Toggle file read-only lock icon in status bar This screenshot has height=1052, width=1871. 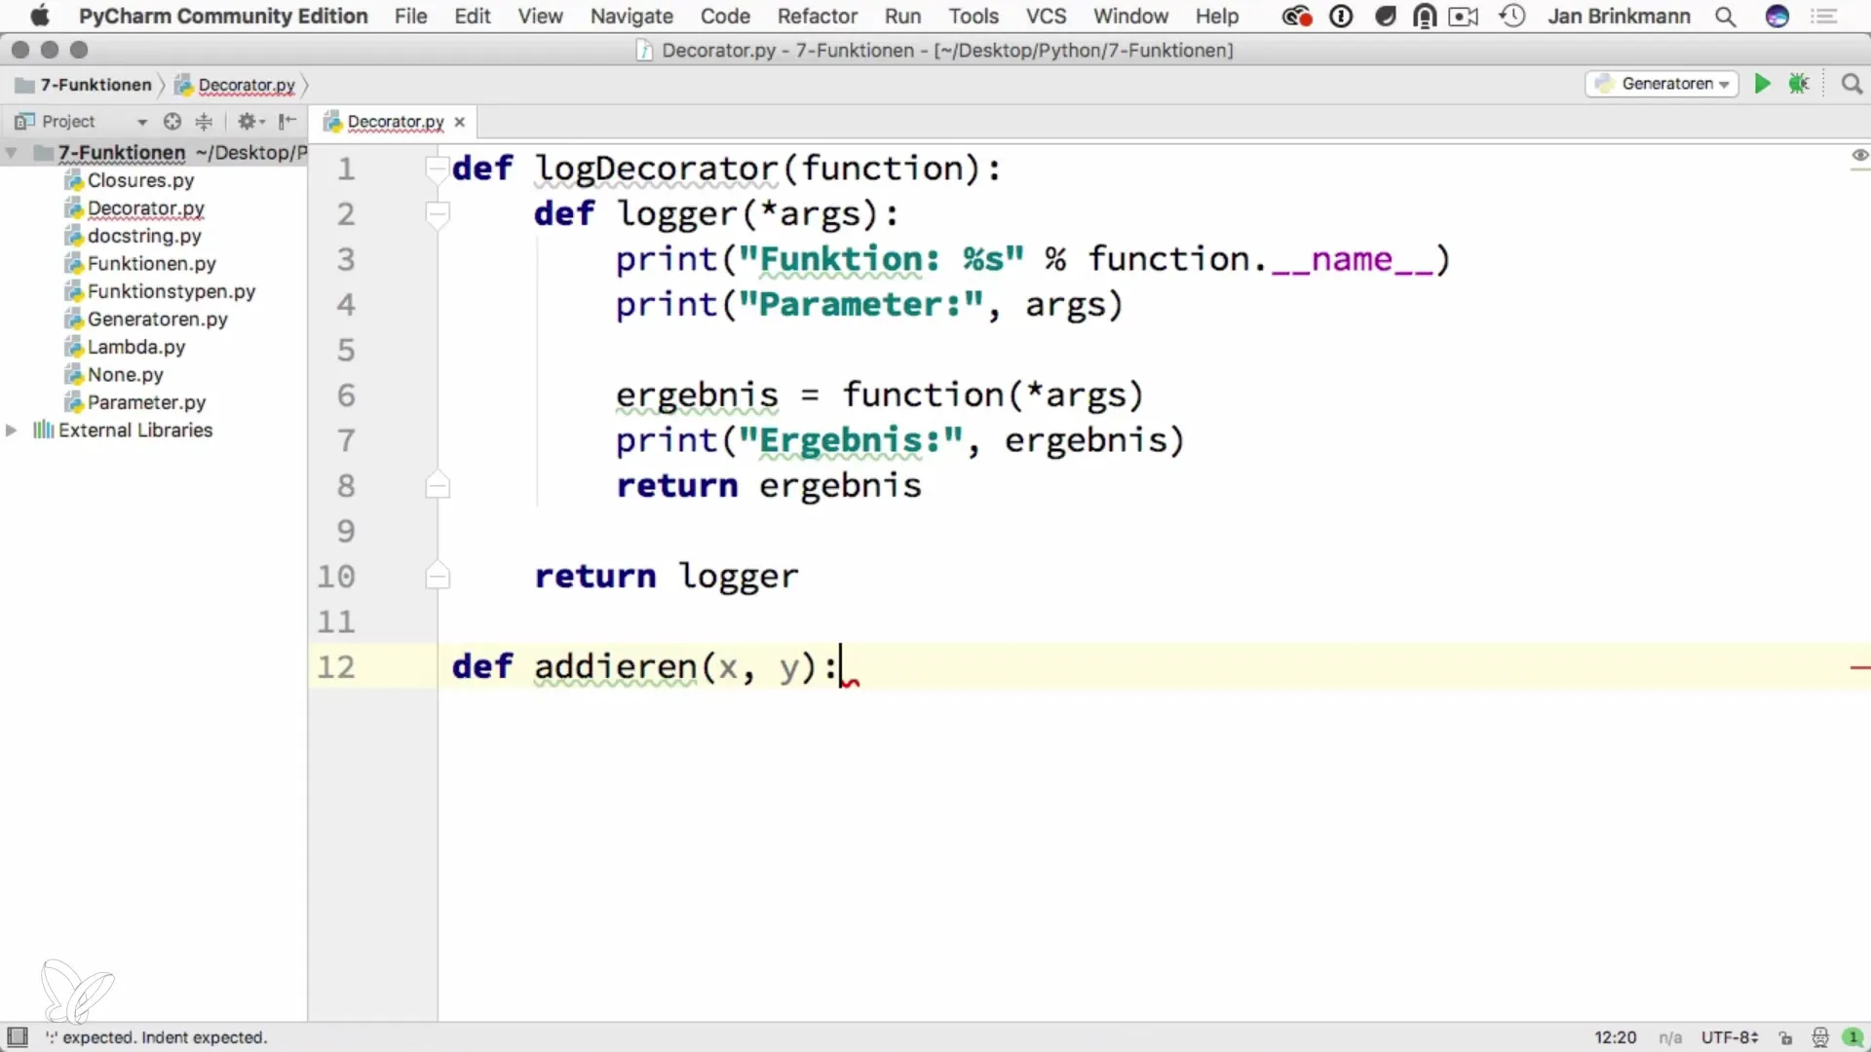tap(1785, 1037)
